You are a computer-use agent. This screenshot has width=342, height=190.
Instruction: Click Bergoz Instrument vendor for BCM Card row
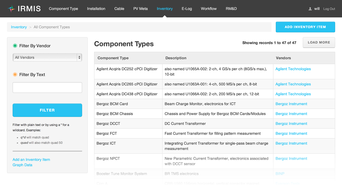pos(291,104)
